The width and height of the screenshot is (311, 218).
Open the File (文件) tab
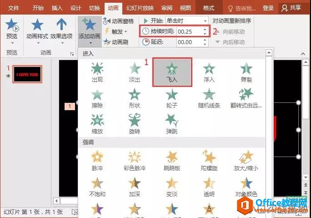14,8
